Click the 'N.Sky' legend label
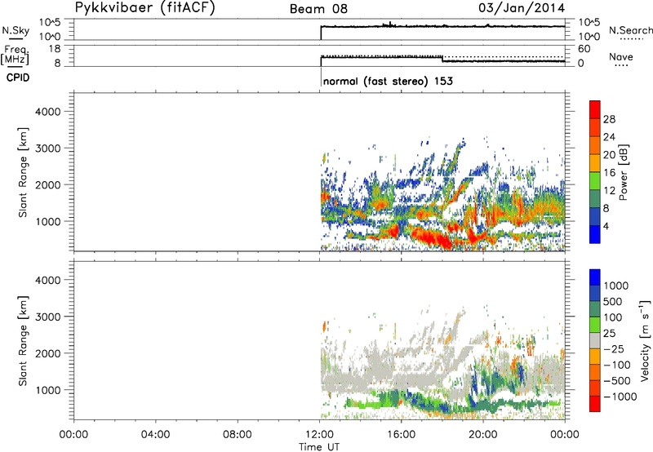The image size is (653, 452). point(16,31)
